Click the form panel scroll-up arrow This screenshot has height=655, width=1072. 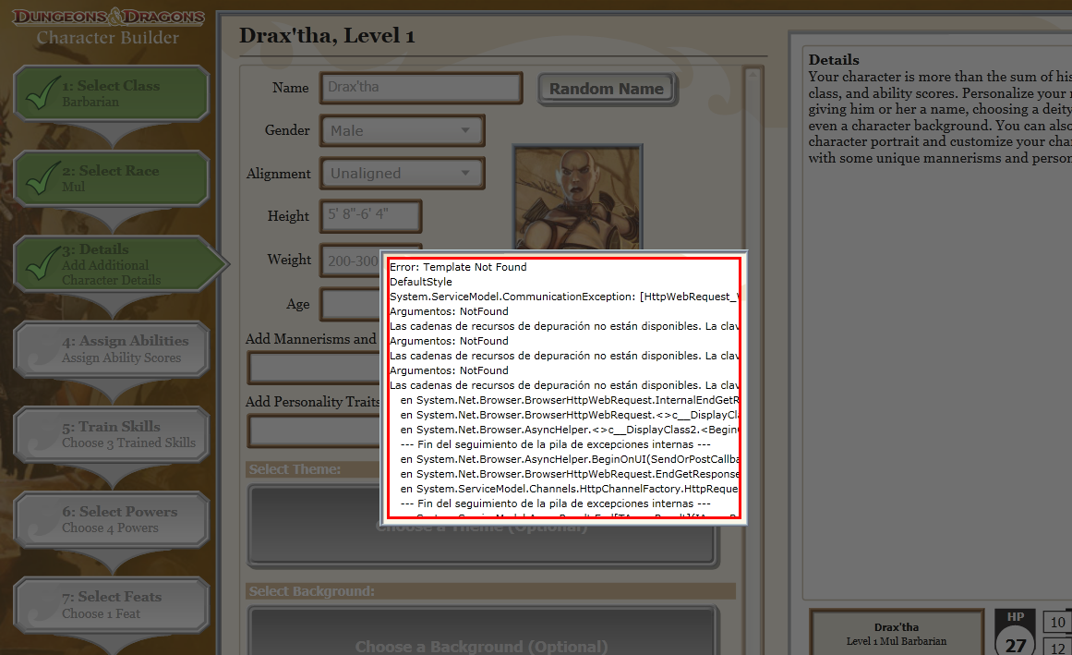tap(753, 73)
